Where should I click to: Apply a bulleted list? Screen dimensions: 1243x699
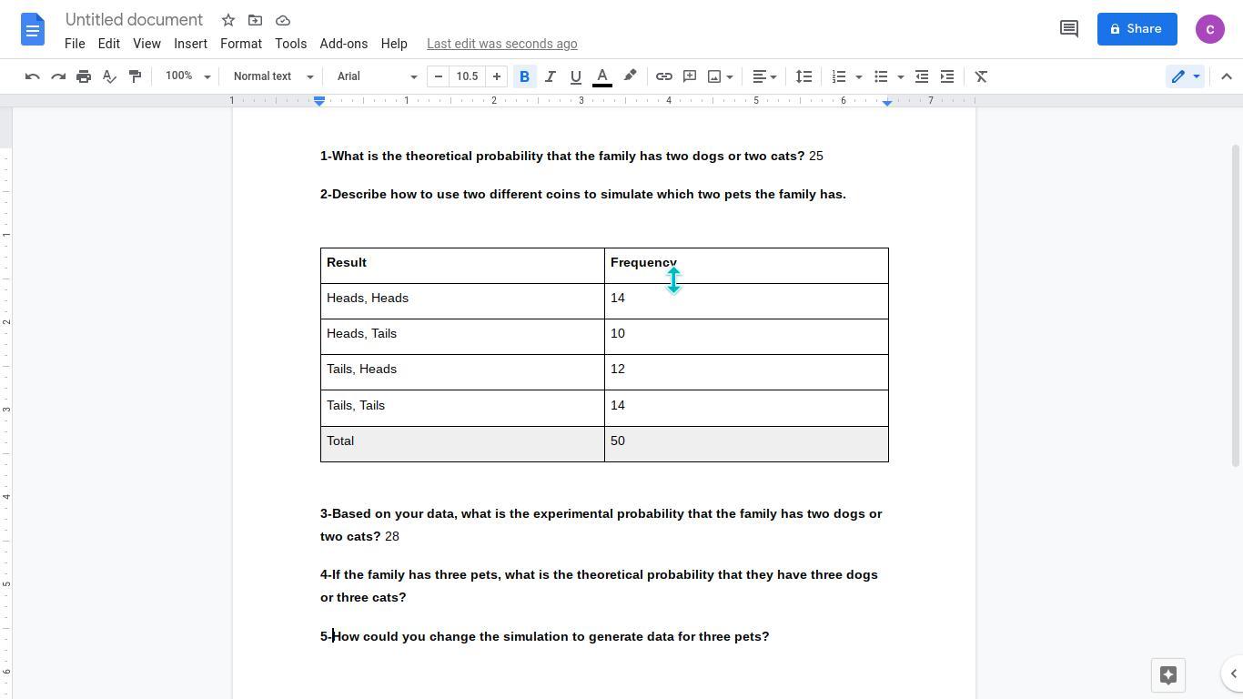881,76
